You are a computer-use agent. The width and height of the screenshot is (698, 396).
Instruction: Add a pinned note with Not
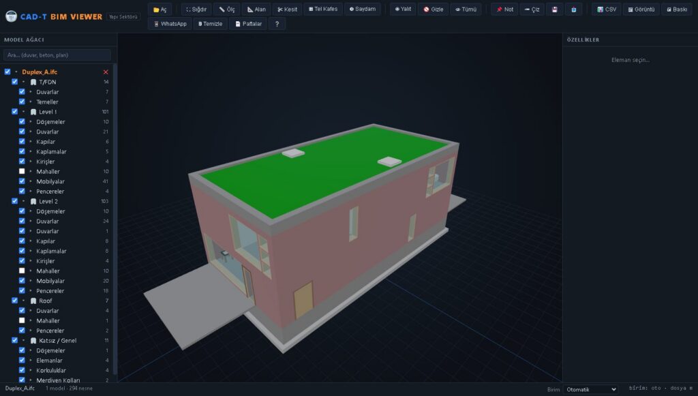click(x=504, y=10)
